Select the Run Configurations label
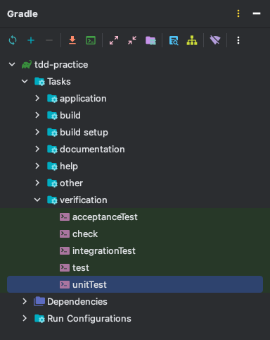 [x=89, y=319]
